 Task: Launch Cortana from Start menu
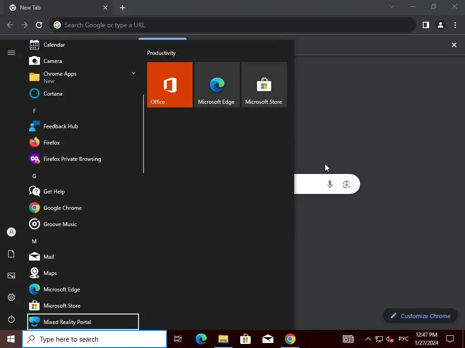pyautogui.click(x=83, y=93)
